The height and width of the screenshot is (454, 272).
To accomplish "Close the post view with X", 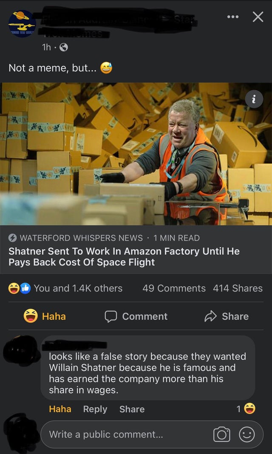I will click(258, 17).
